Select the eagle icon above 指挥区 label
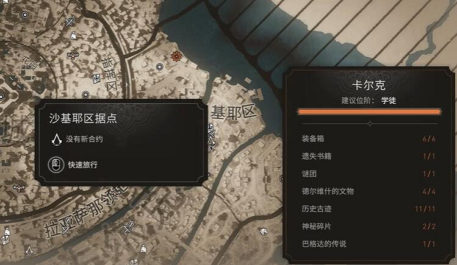The height and width of the screenshot is (265, 457). click(x=72, y=55)
